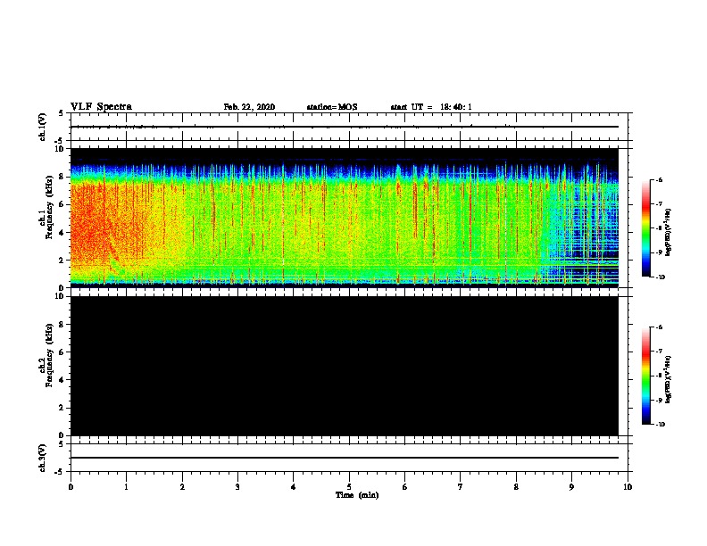Viewport: 707px width, 546px height.
Task: Click the ch.1 "Frequency (kHz)" axis label
Action: coord(49,207)
